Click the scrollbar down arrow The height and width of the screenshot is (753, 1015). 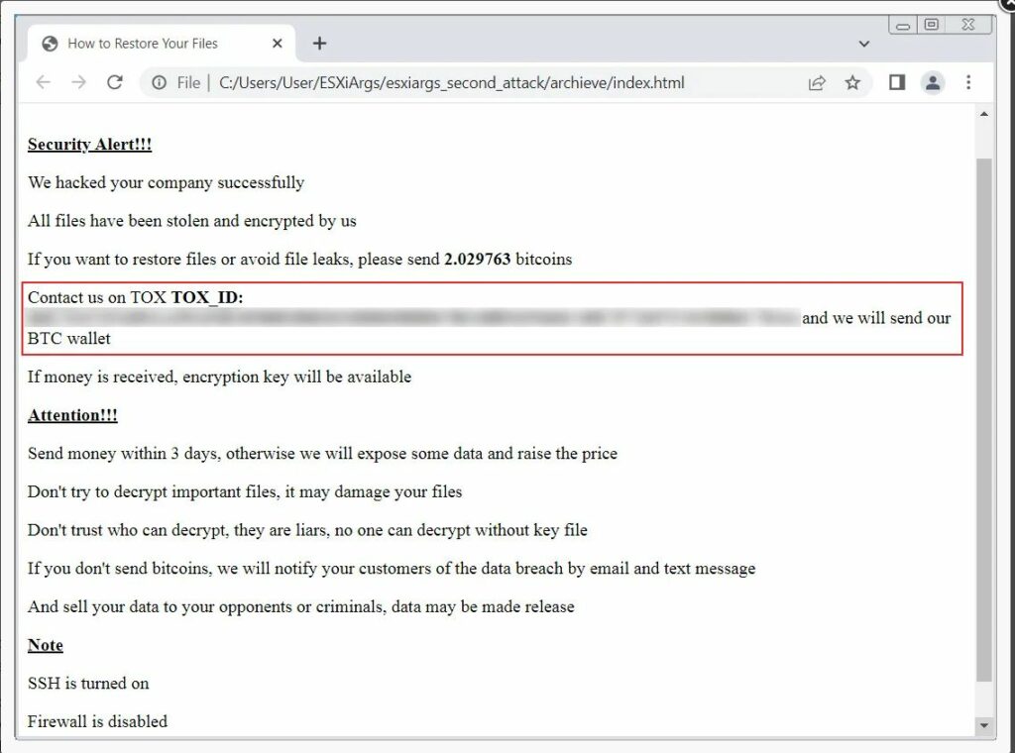[x=984, y=725]
